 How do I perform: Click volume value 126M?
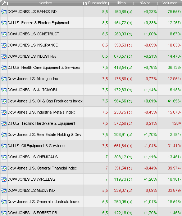(177, 123)
